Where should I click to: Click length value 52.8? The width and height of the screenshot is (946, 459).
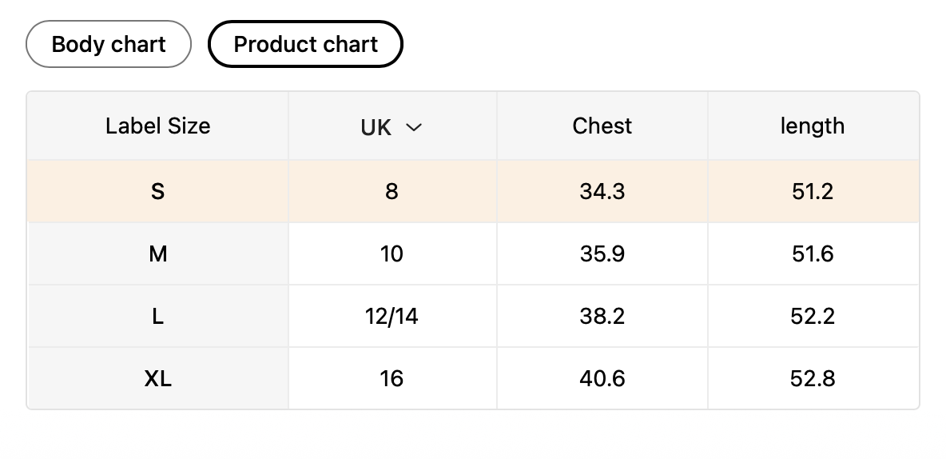pyautogui.click(x=812, y=379)
